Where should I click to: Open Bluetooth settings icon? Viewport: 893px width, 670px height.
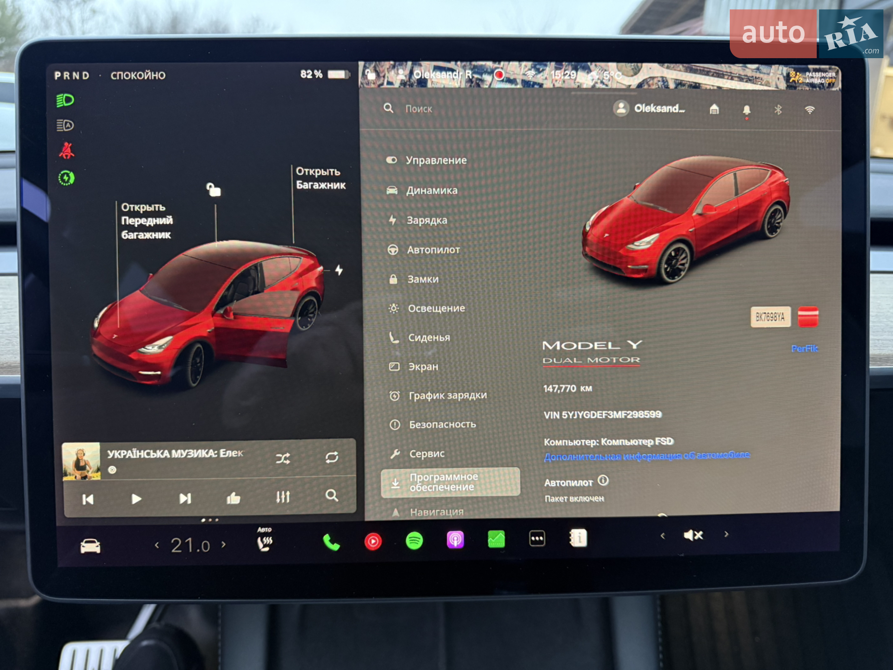pos(778,110)
